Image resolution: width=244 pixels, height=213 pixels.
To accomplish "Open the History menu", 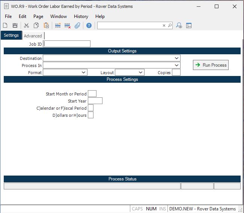I will click(81, 16).
